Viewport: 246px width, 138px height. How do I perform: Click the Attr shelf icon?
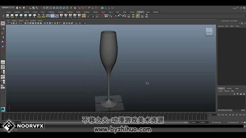[x=147, y=16]
